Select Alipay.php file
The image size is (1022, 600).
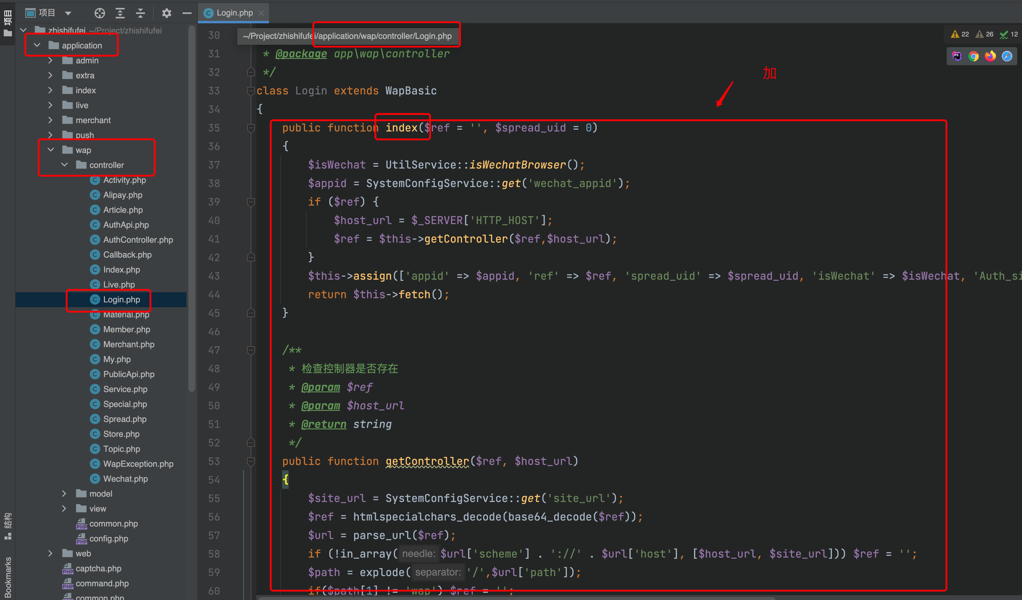[116, 195]
